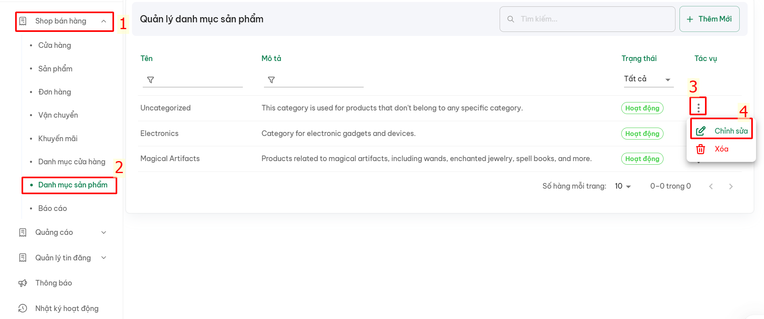Image resolution: width=764 pixels, height=319 pixels.
Task: Click the filter icon under Tên column
Action: (x=150, y=80)
